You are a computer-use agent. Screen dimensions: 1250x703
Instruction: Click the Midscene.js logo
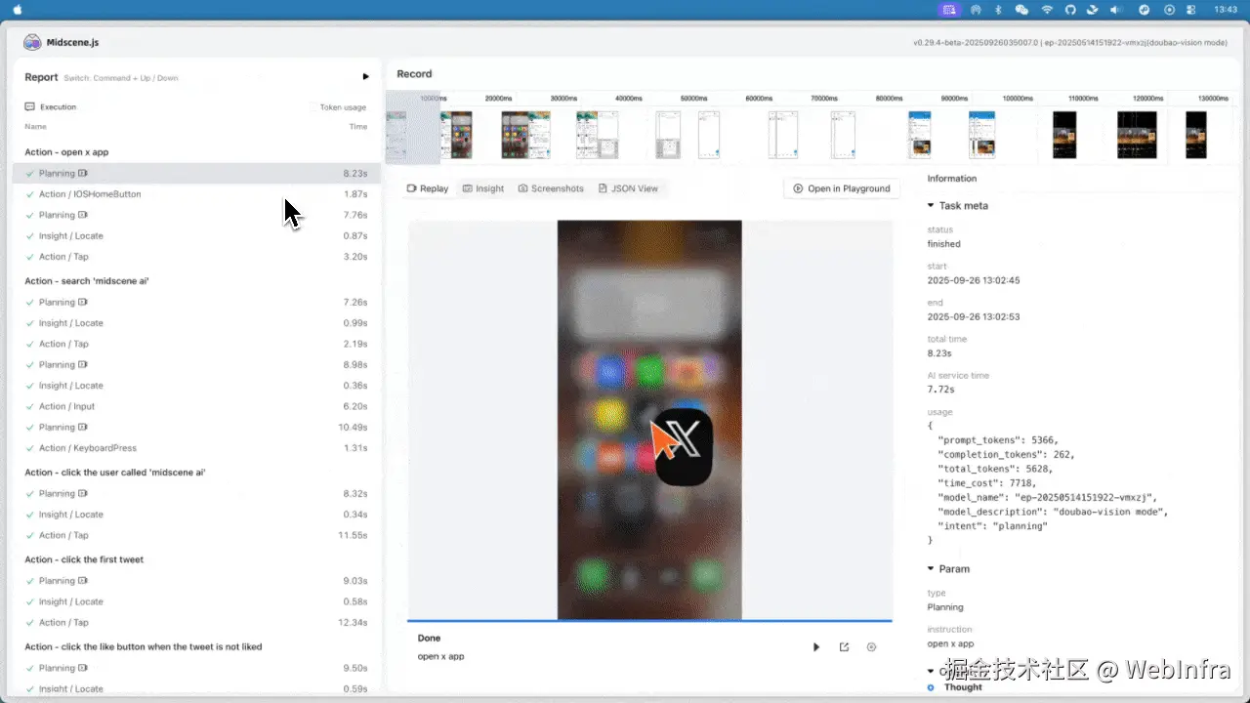[x=32, y=42]
